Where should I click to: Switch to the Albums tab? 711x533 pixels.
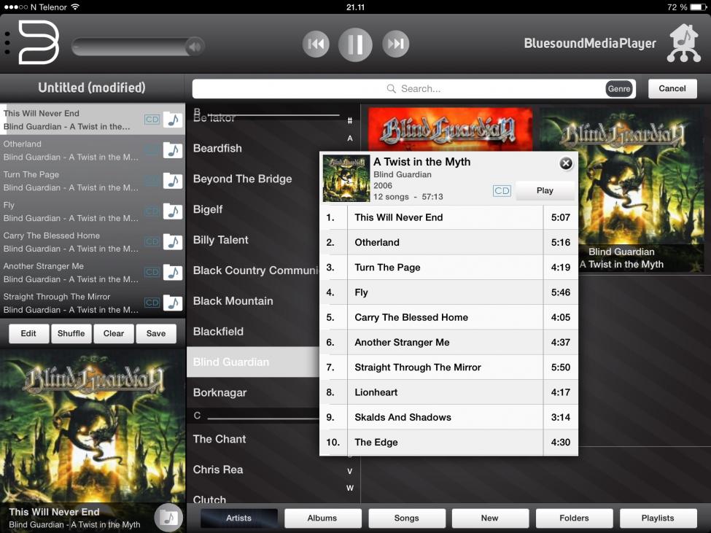pos(322,518)
